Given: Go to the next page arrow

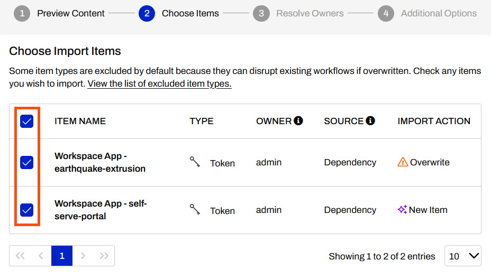Looking at the screenshot, I should (83, 256).
